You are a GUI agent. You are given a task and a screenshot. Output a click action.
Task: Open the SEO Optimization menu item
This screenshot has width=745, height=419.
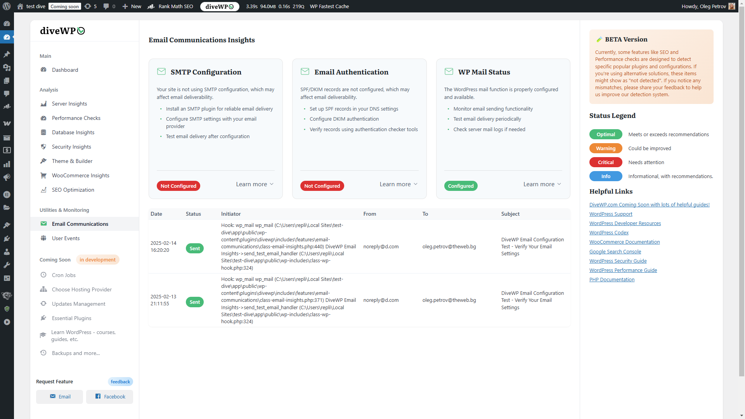point(73,190)
